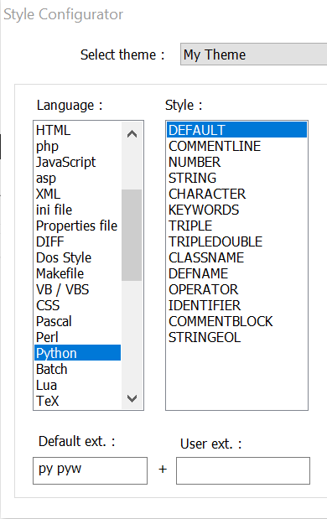327x519 pixels.
Task: Select Lua in the Language list
Action: tap(77, 385)
